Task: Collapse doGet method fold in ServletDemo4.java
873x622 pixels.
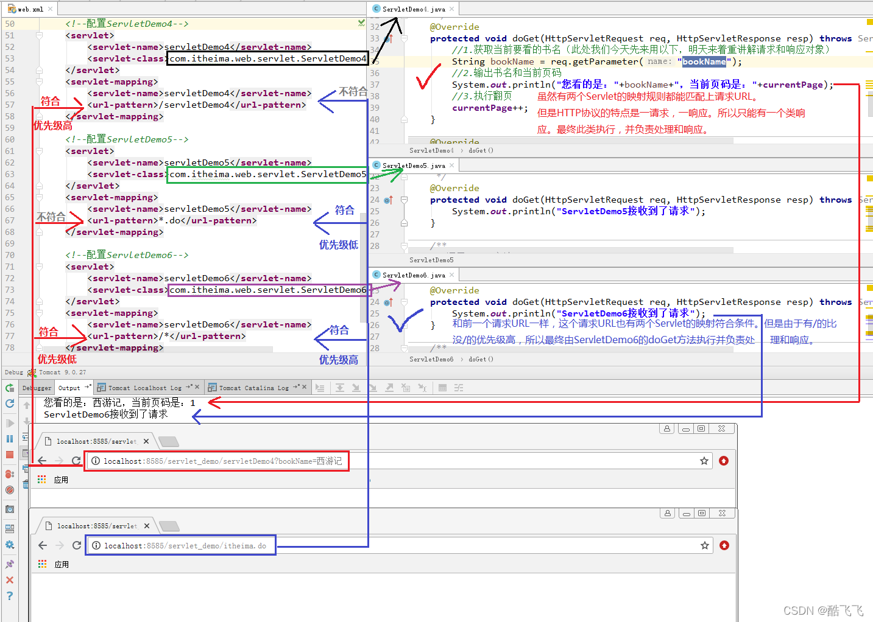Action: pos(404,38)
